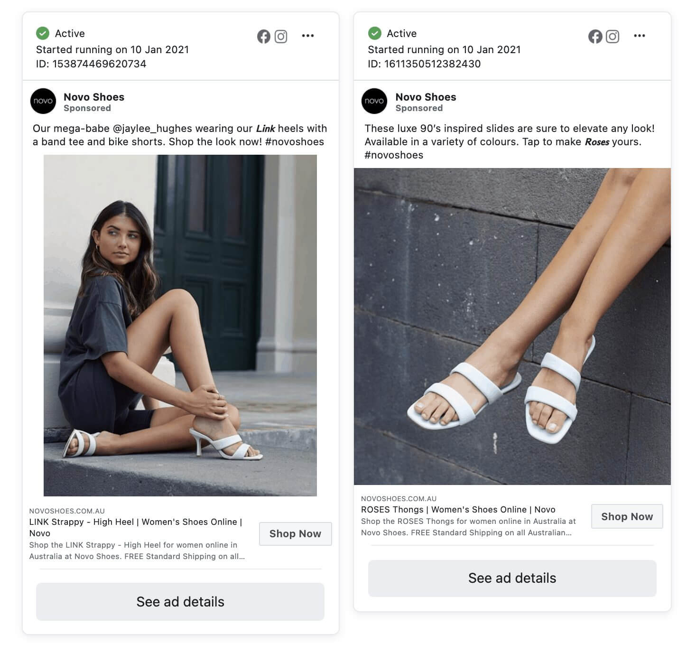Click Novo logo avatar on right ad
The height and width of the screenshot is (653, 687).
tap(374, 101)
